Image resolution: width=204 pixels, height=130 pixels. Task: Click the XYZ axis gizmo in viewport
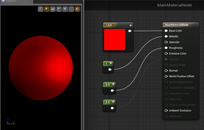(x=10, y=121)
